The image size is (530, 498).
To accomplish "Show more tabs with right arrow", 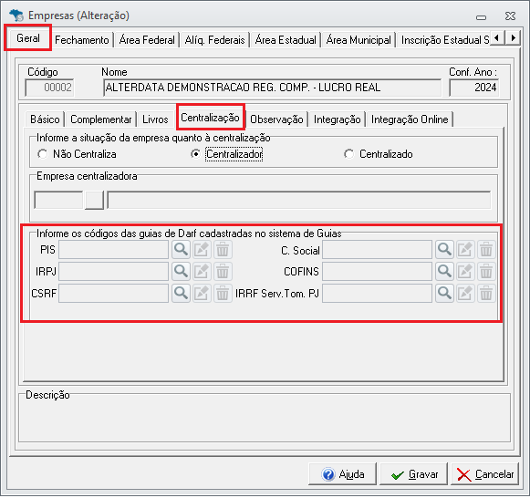I will [x=513, y=37].
